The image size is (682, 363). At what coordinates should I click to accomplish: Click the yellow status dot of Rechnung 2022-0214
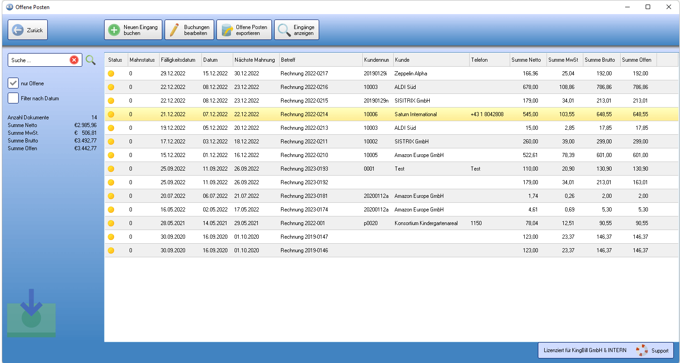[111, 114]
